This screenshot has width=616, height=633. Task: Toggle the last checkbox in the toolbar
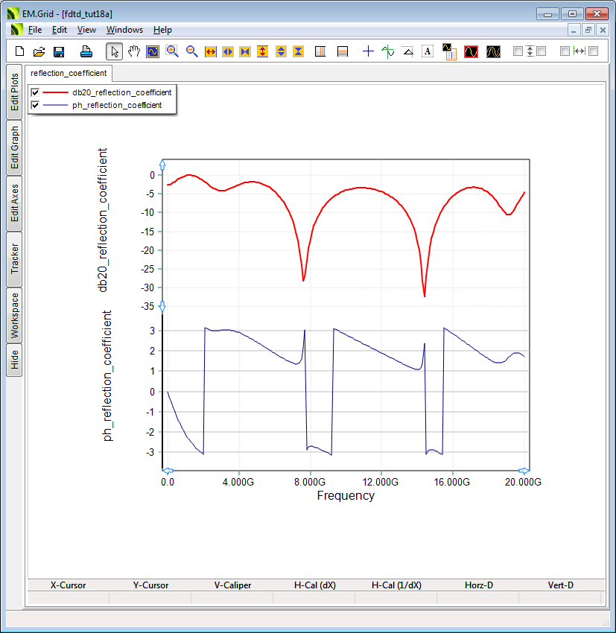pos(594,51)
